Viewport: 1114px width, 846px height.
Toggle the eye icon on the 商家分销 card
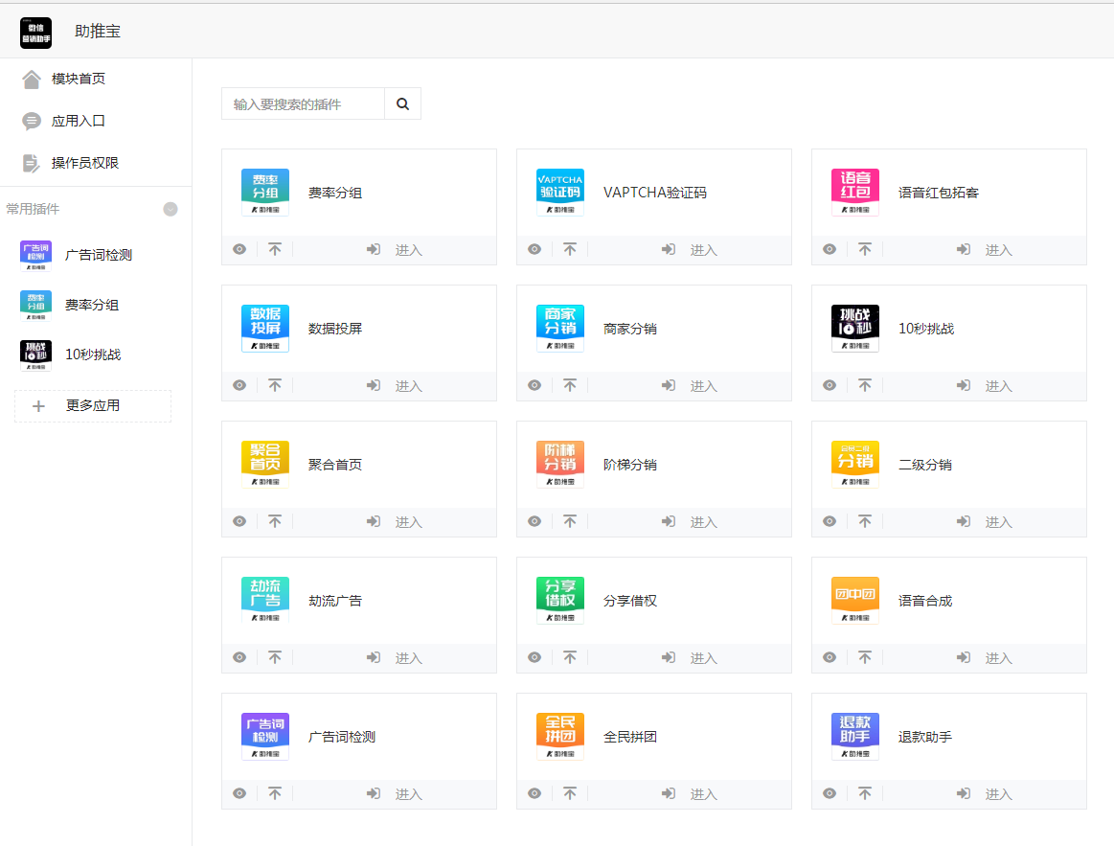(x=534, y=385)
